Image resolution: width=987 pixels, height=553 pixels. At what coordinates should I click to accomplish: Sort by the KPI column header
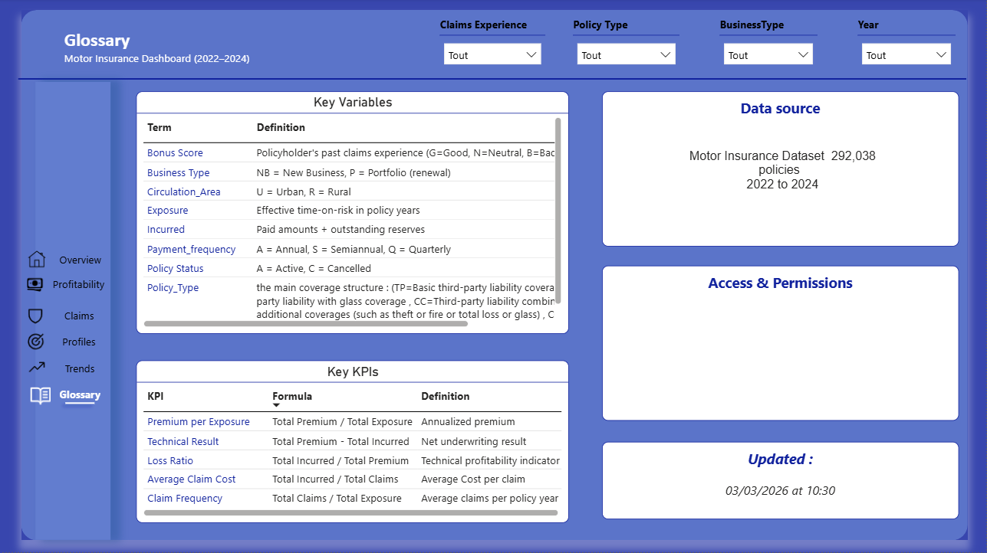(x=155, y=396)
